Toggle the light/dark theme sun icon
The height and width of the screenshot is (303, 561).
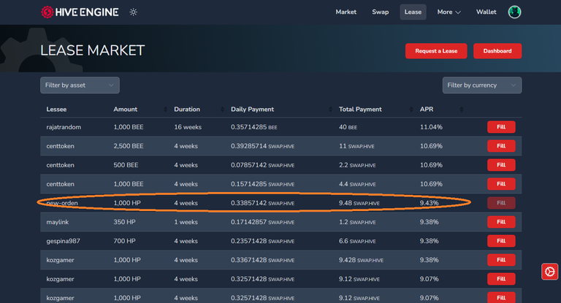(x=134, y=12)
